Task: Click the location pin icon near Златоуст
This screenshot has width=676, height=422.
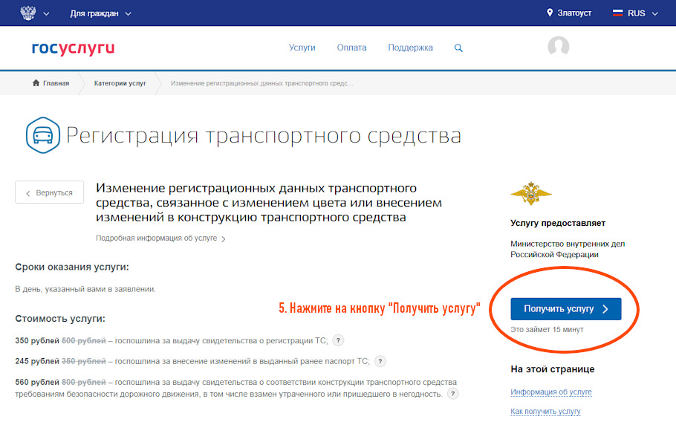Action: click(x=550, y=13)
